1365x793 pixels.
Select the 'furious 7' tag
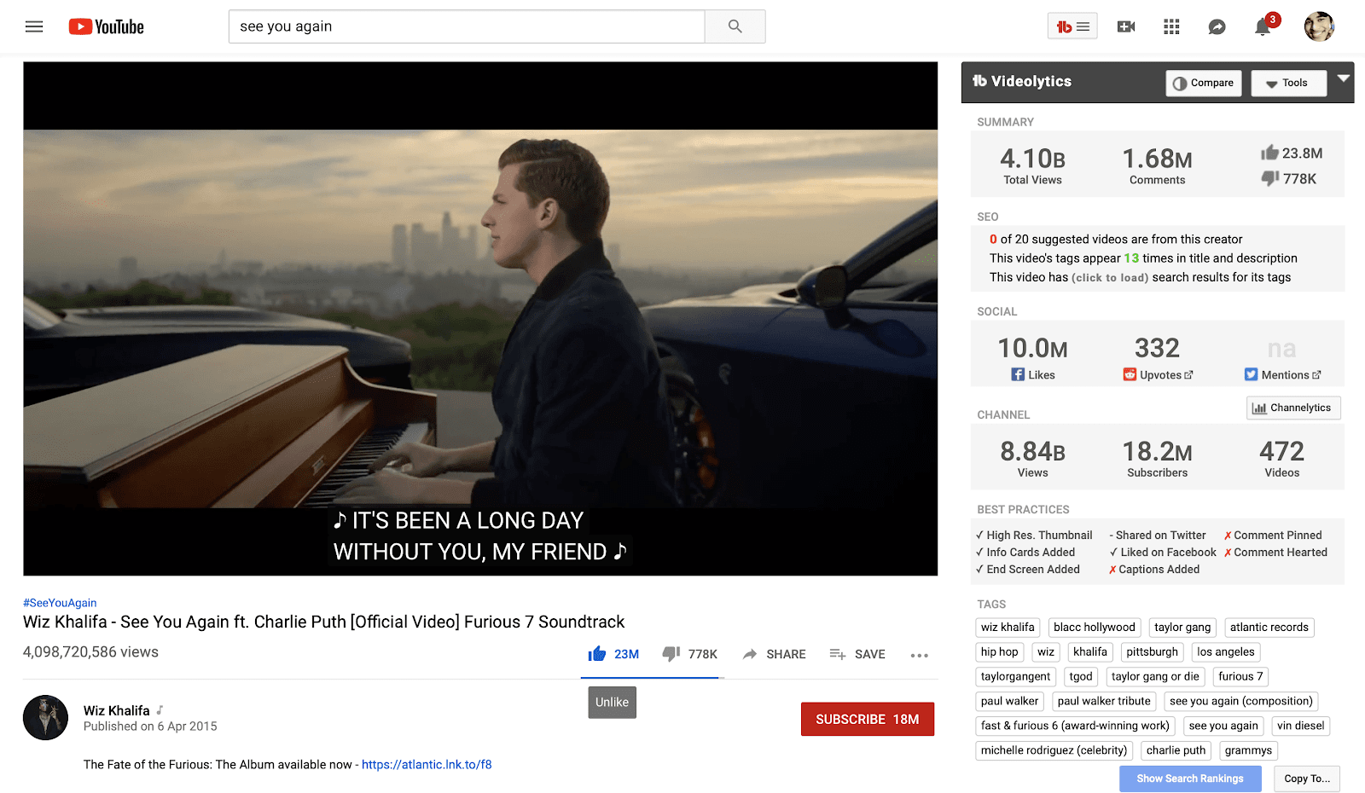pos(1240,677)
